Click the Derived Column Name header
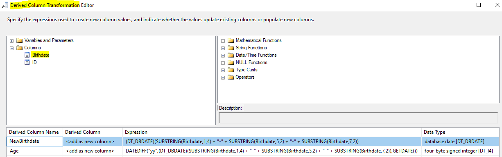The height and width of the screenshot is (157, 502). [34, 132]
